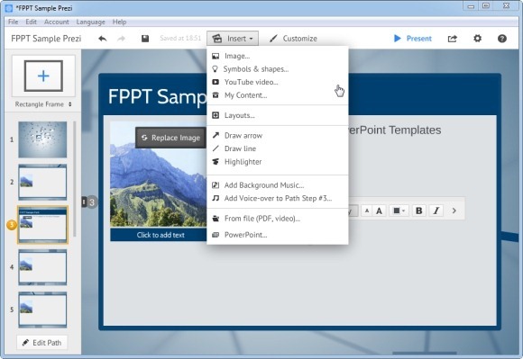Image resolution: width=523 pixels, height=359 pixels.
Task: Select path step 1 thumbnail
Action: pos(42,139)
